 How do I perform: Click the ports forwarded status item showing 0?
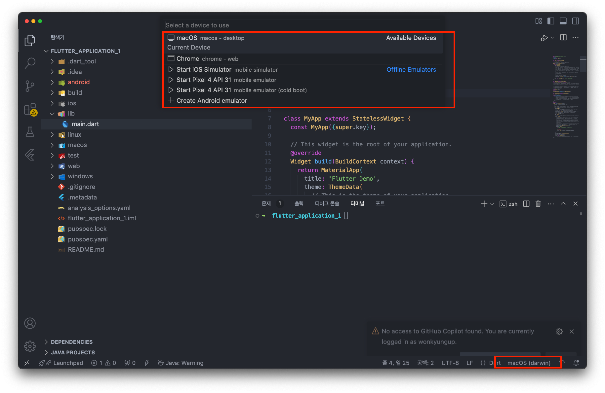click(130, 363)
